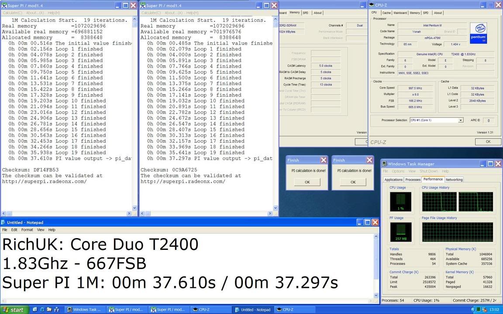
Task: Click the taskbar clock showing 13:02
Action: click(x=494, y=310)
